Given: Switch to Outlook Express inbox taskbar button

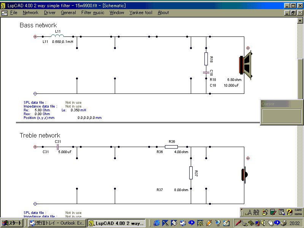Looking at the screenshot, I should 57,223.
